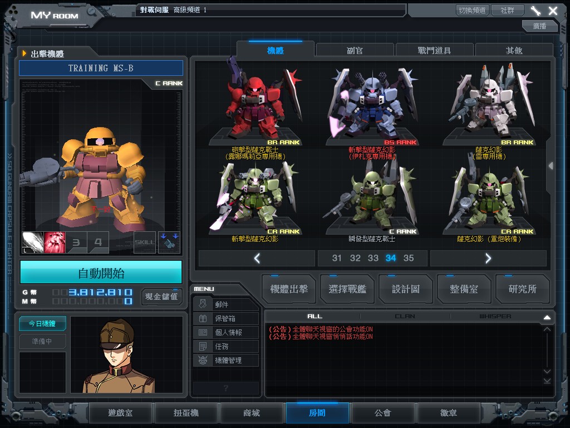Select the white 薩克幻影 (雷專用機) unit

point(489,105)
